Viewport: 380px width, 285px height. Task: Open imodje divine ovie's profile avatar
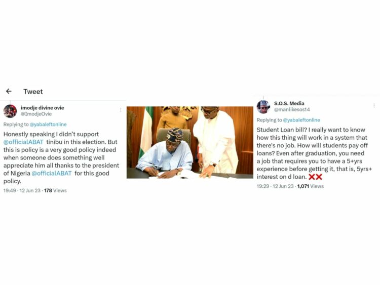[10, 111]
